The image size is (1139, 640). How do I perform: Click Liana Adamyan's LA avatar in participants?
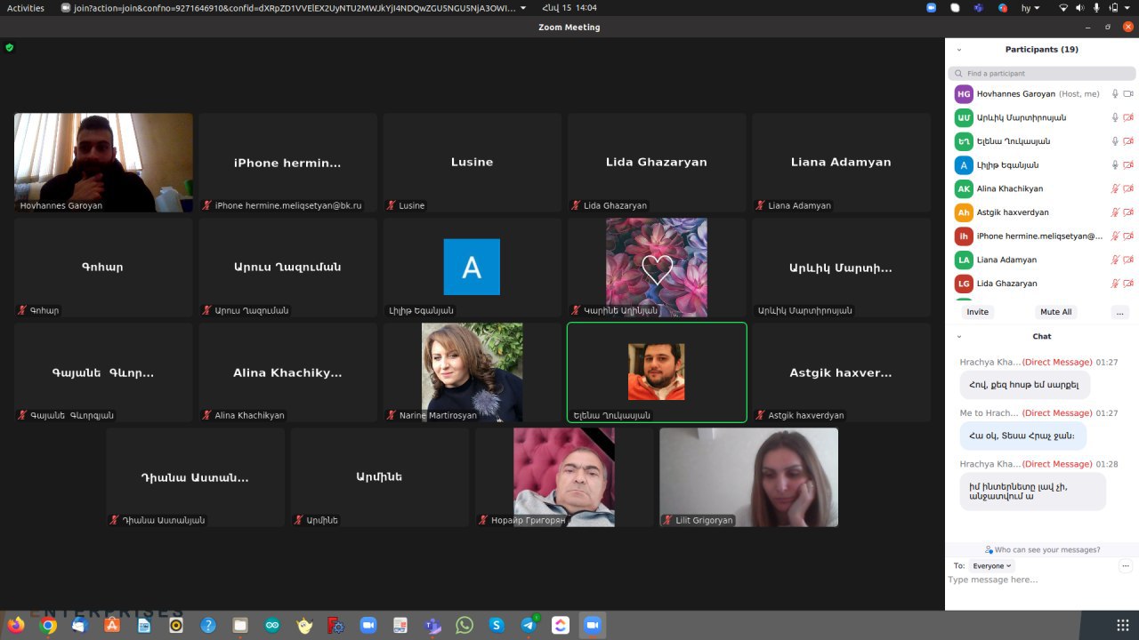pos(964,260)
